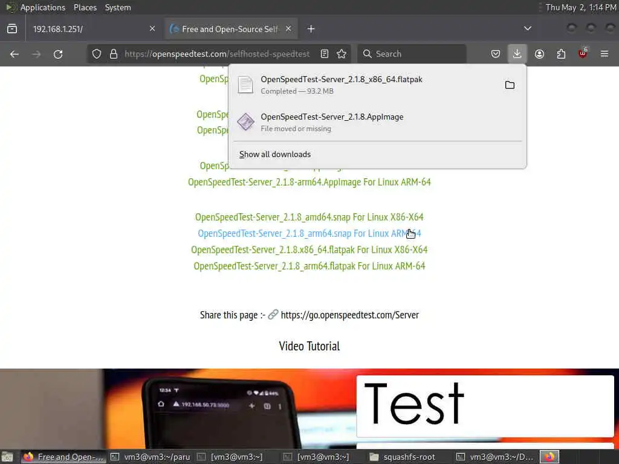Switch to Firefox in the taskbar
The height and width of the screenshot is (464, 619).
(63, 457)
